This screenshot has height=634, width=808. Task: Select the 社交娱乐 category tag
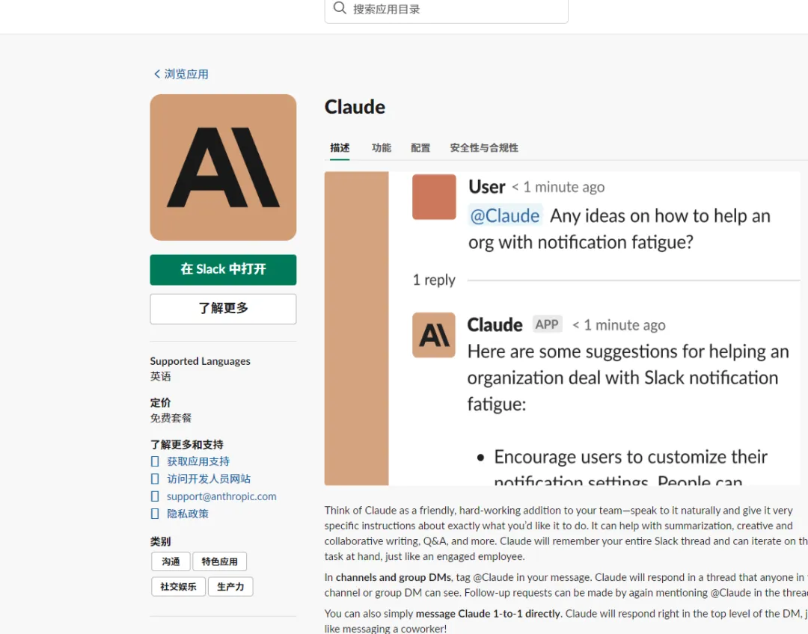coord(178,587)
